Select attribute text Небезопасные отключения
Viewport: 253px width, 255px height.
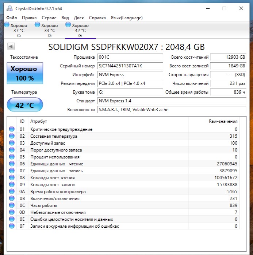tap(58, 212)
